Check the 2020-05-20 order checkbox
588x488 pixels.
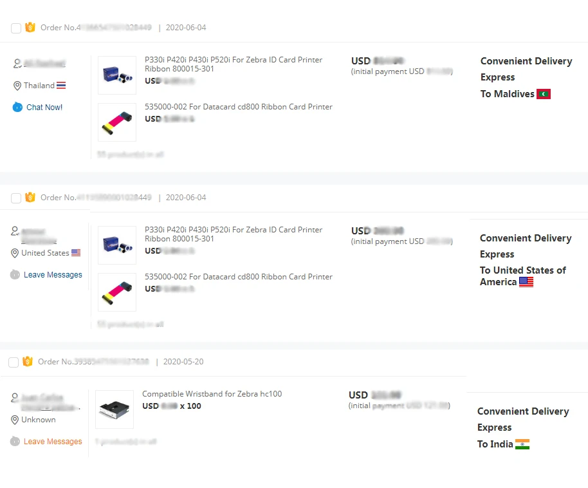[x=14, y=362]
